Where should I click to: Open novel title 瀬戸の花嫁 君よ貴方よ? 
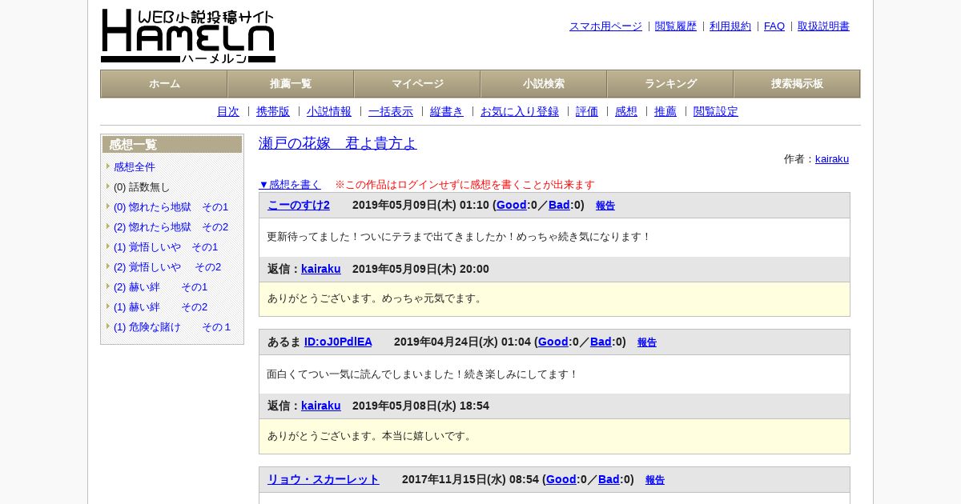[x=338, y=143]
